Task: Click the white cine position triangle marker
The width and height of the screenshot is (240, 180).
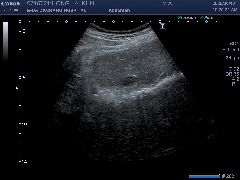Action: pyautogui.click(x=219, y=174)
